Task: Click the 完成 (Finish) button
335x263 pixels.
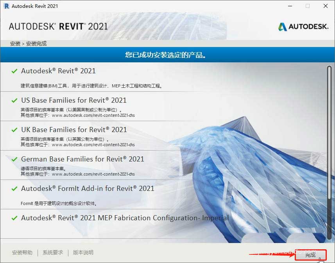Action: click(311, 255)
